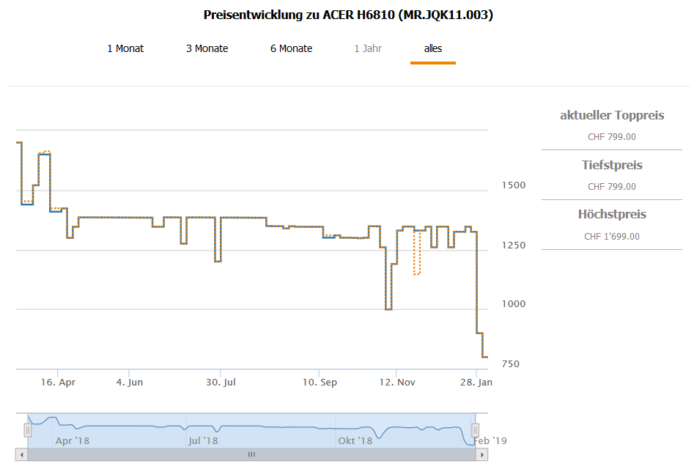Click the scrollbar left arrow button
Screen dimensions: 694x469
point(22,454)
